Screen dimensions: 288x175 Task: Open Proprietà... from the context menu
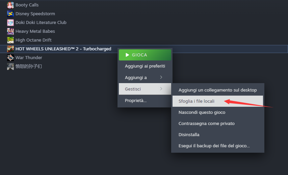pyautogui.click(x=145, y=101)
